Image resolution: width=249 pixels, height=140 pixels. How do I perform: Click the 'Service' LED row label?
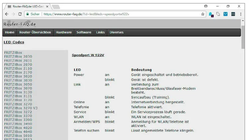coord(80,112)
